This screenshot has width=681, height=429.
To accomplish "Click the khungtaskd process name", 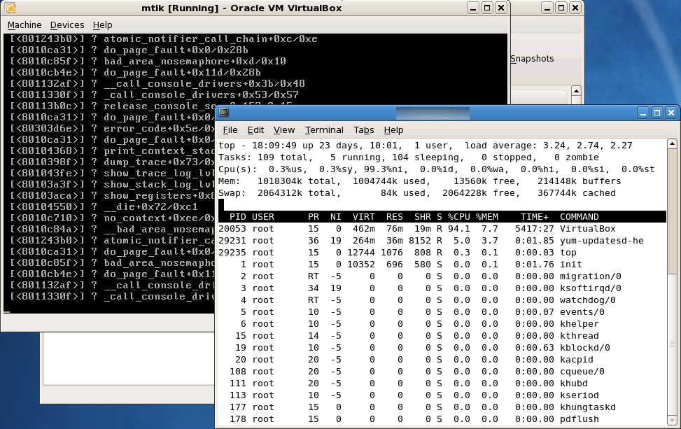I will [588, 407].
